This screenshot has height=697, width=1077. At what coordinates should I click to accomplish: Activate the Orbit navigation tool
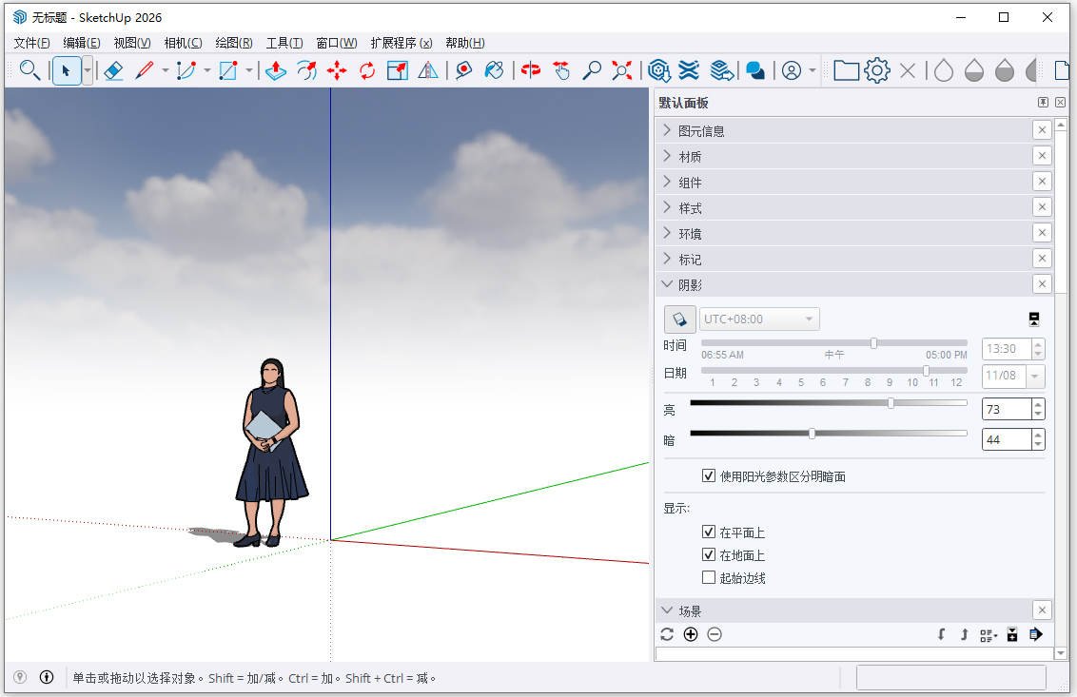(x=530, y=70)
